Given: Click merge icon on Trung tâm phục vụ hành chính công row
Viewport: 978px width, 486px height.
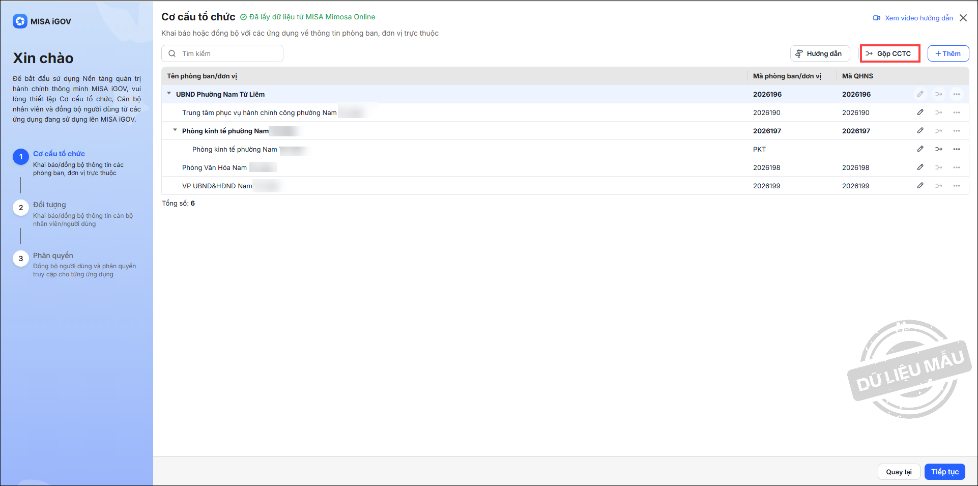Looking at the screenshot, I should pyautogui.click(x=939, y=112).
